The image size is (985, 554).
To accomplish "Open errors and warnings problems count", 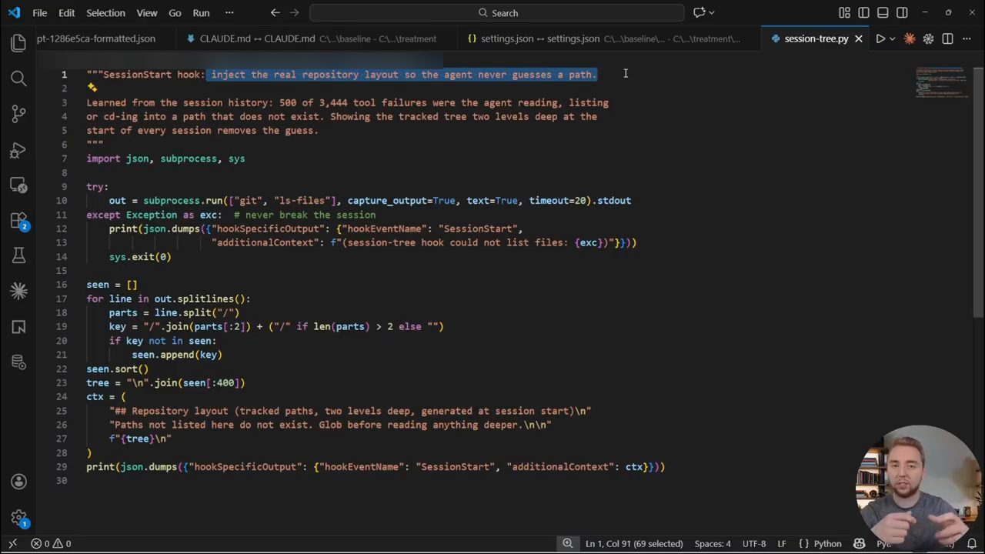I will pyautogui.click(x=51, y=544).
